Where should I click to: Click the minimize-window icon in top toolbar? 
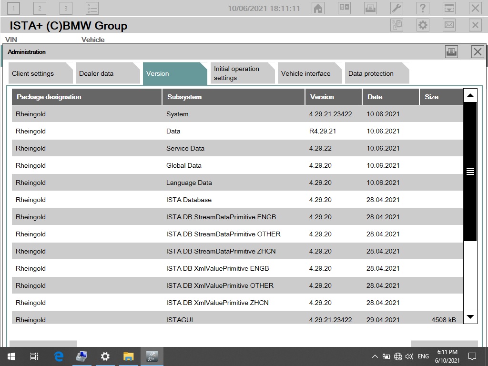click(x=449, y=8)
